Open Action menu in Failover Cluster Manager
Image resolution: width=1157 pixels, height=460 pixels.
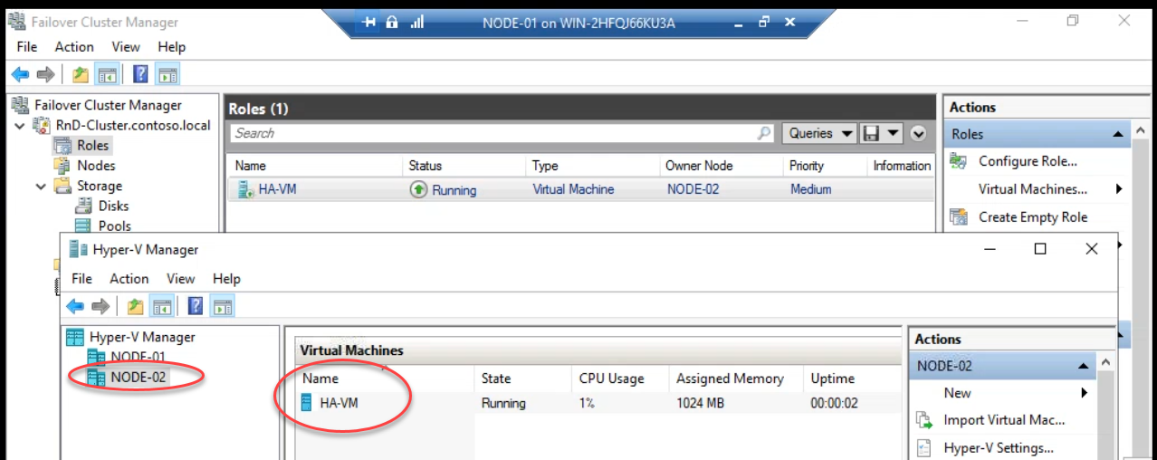(x=74, y=46)
